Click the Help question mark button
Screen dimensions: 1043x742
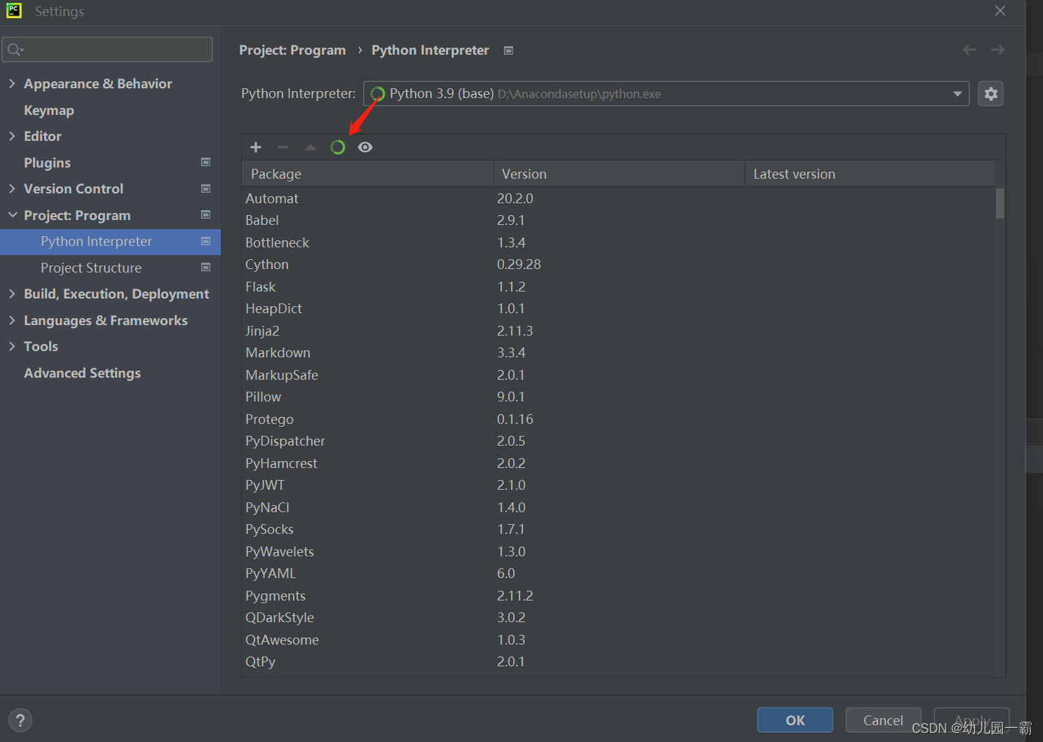tap(20, 720)
